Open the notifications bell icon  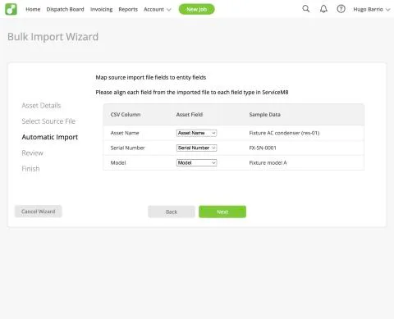coord(323,9)
